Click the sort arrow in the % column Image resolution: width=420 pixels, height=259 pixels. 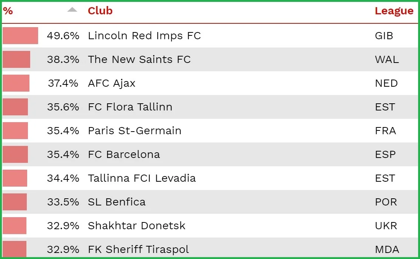point(72,10)
